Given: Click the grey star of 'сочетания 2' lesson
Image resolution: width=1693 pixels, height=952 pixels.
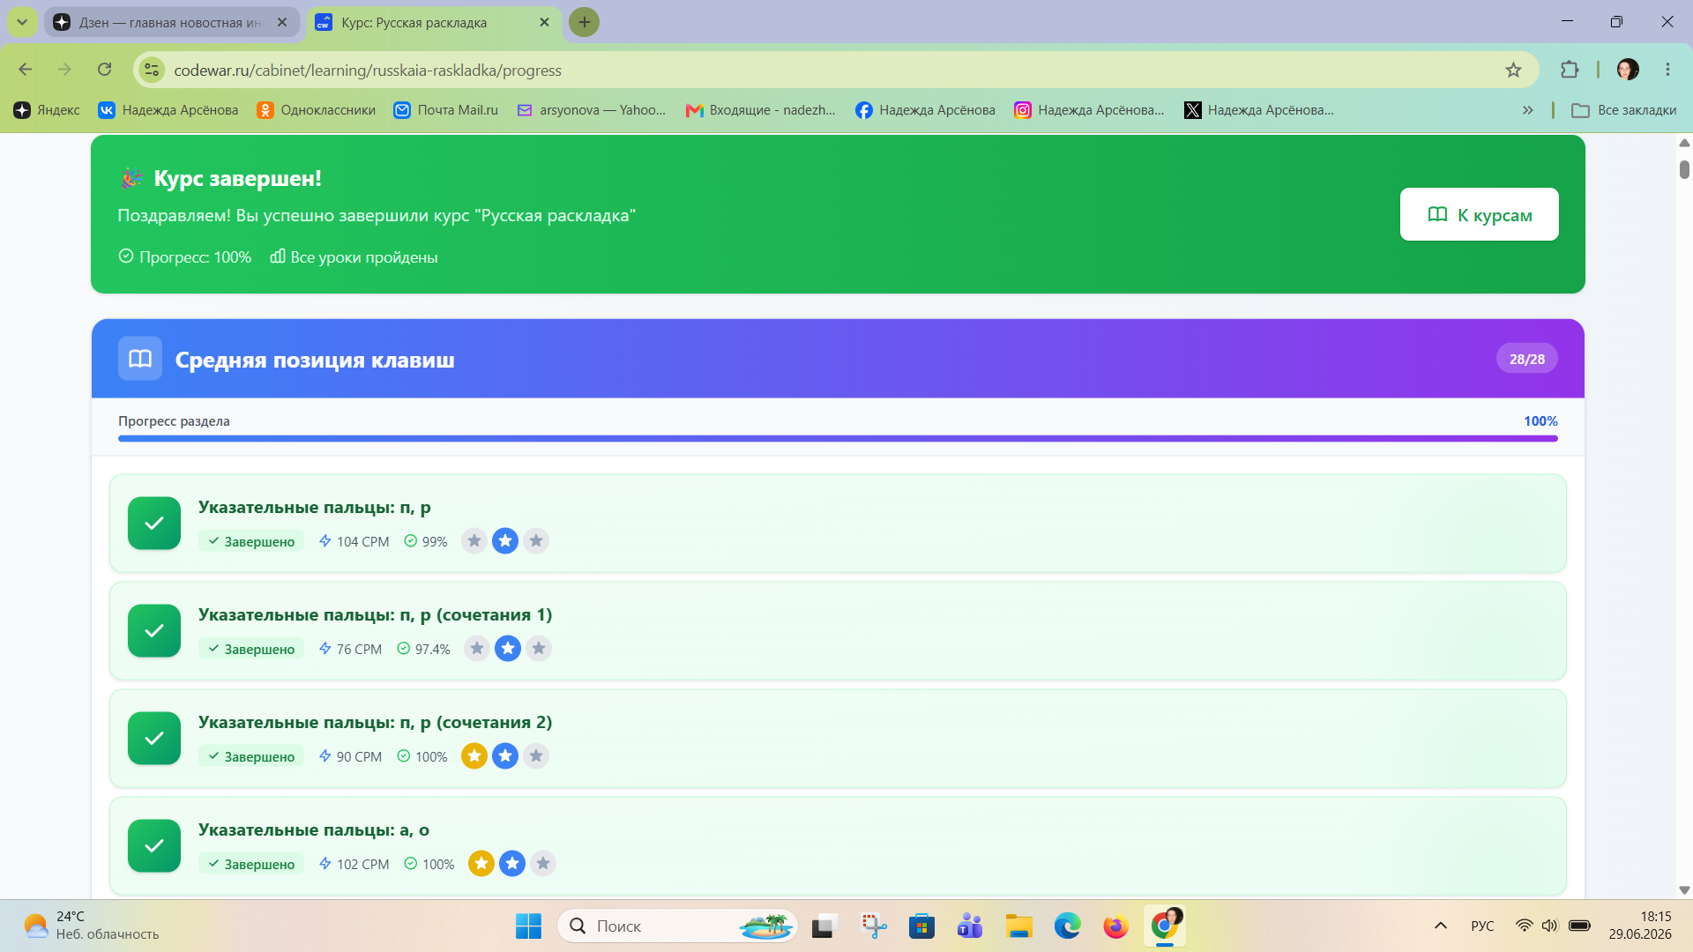Looking at the screenshot, I should (536, 756).
